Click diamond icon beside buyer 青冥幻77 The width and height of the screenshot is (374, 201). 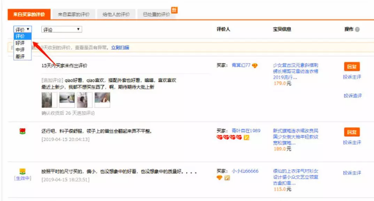(255, 65)
